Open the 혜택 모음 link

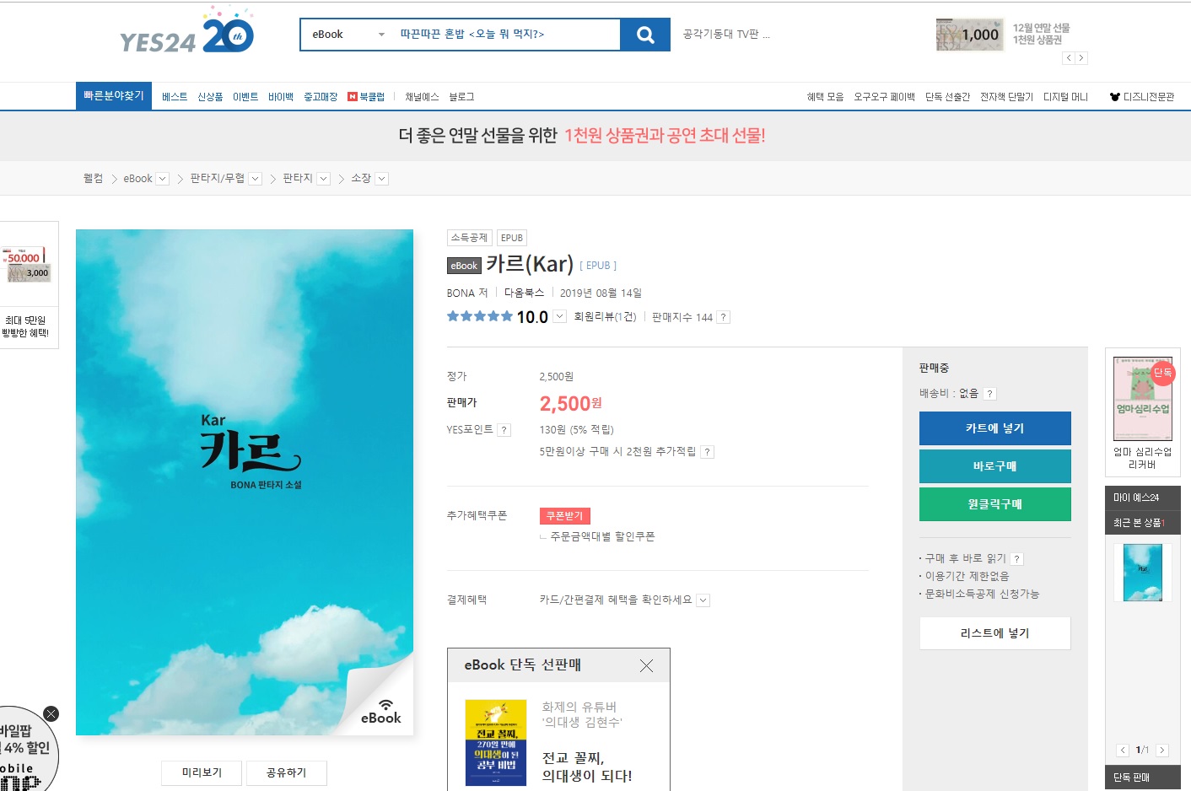(x=825, y=97)
